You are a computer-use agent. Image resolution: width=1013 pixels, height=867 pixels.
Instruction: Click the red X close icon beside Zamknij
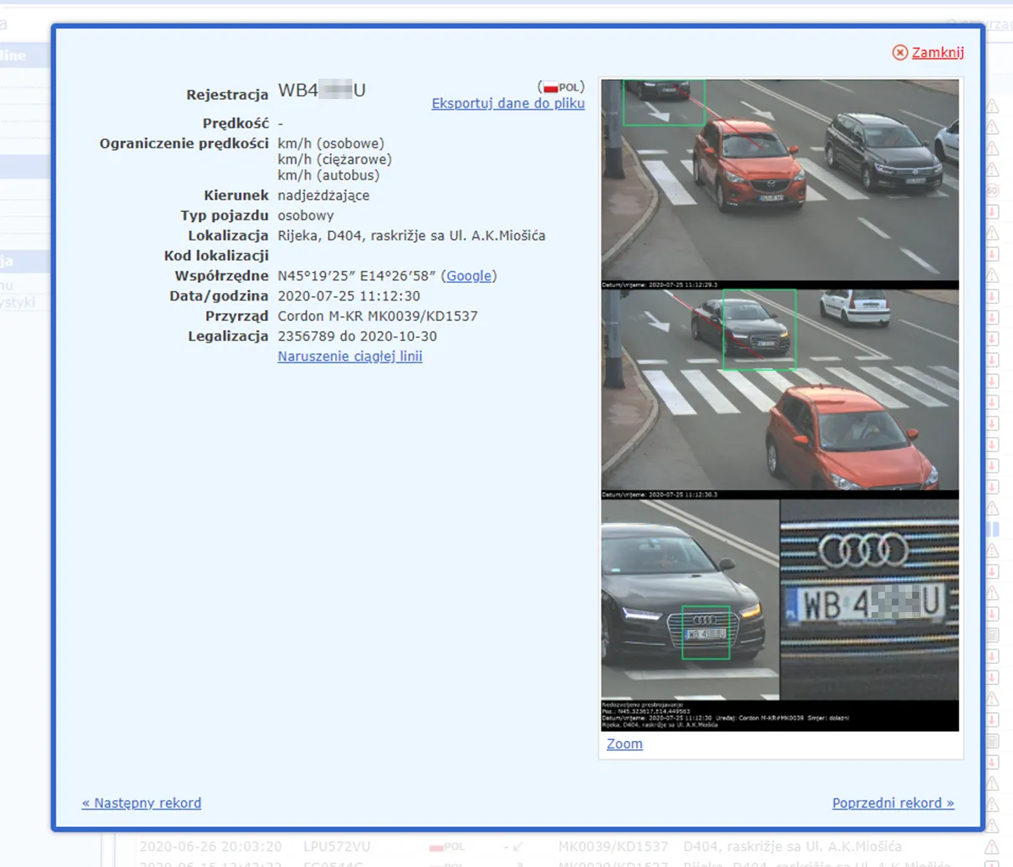(900, 52)
